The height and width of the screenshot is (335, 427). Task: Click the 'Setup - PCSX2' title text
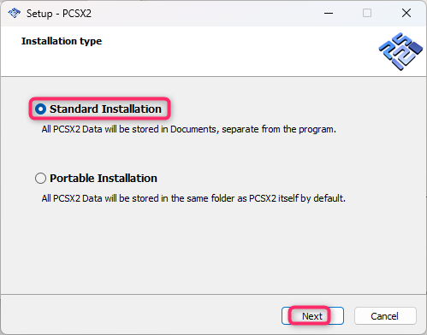[x=59, y=14]
